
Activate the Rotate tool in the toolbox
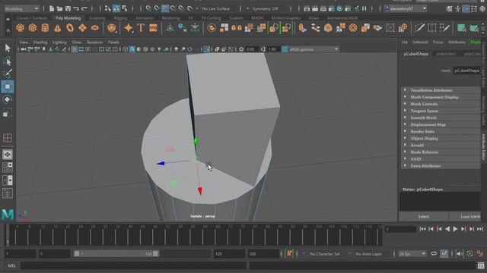tap(8, 99)
